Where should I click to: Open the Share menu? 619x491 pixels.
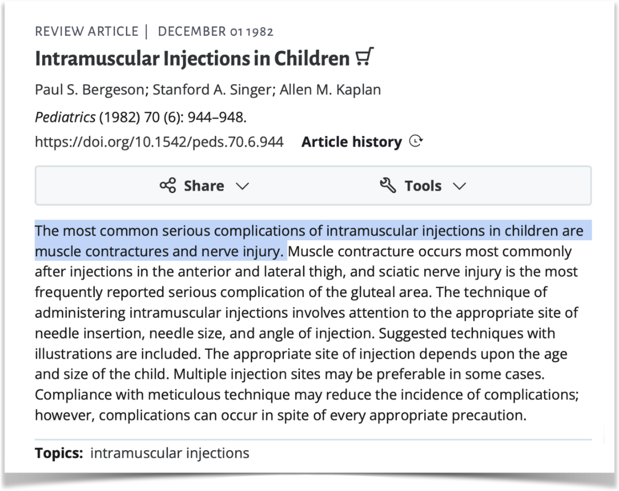coord(204,185)
